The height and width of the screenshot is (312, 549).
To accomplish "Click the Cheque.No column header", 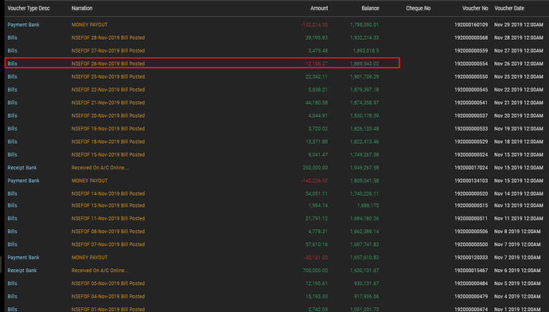I will (x=418, y=8).
